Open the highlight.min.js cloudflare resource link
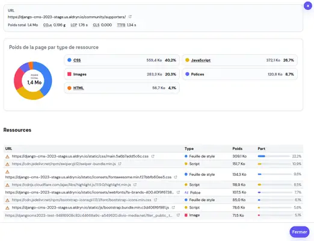This screenshot has width=314, height=241. (72, 184)
